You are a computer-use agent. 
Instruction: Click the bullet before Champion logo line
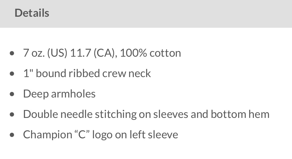click(x=12, y=135)
